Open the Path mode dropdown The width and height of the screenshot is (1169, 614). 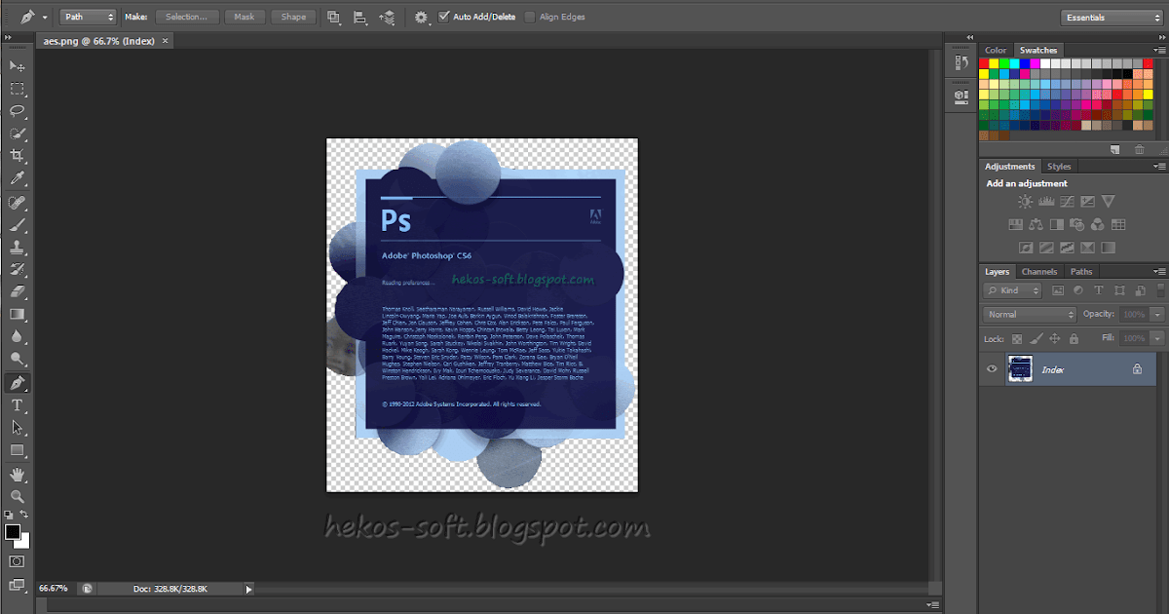[x=88, y=17]
